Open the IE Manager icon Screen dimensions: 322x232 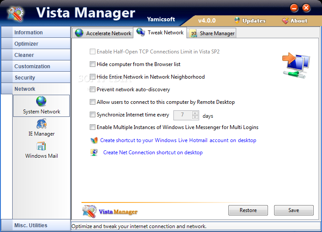(x=41, y=124)
